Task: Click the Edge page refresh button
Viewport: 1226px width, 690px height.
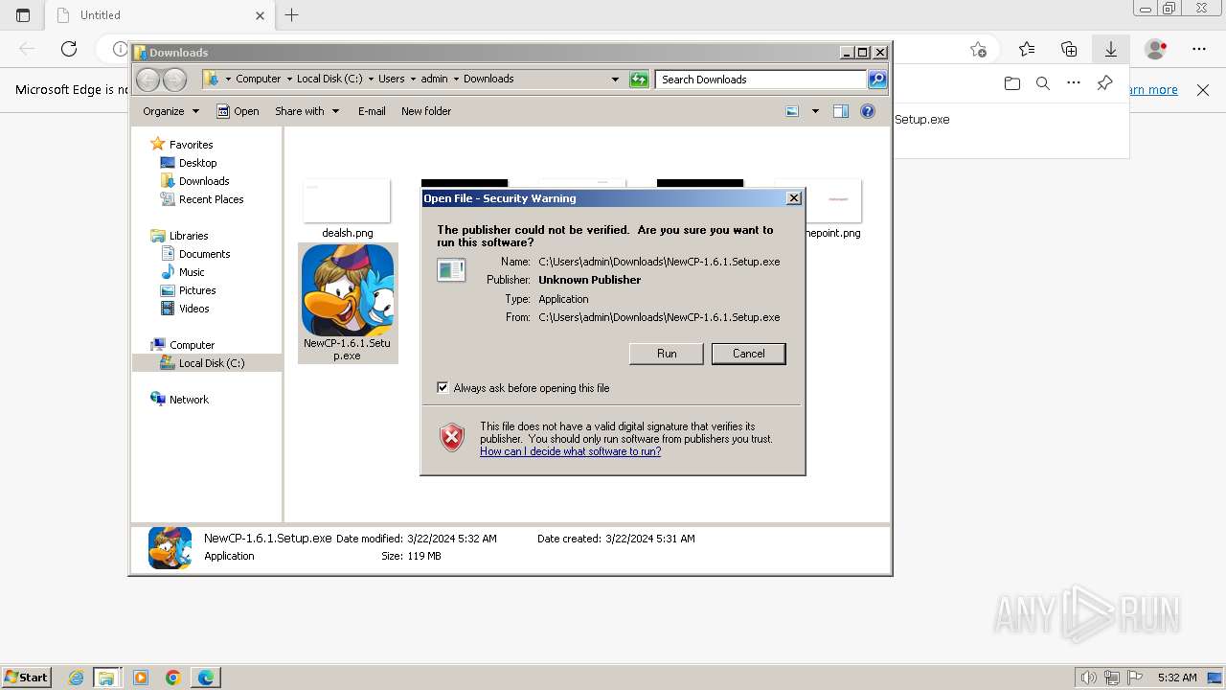Action: (69, 49)
